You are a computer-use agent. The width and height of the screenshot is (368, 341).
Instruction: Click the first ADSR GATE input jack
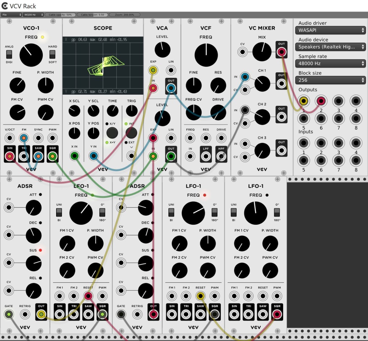coord(9,314)
